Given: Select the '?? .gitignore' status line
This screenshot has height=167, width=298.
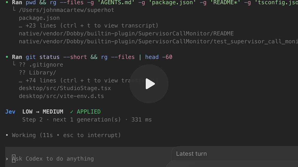Looking at the screenshot, I should click(41, 65).
